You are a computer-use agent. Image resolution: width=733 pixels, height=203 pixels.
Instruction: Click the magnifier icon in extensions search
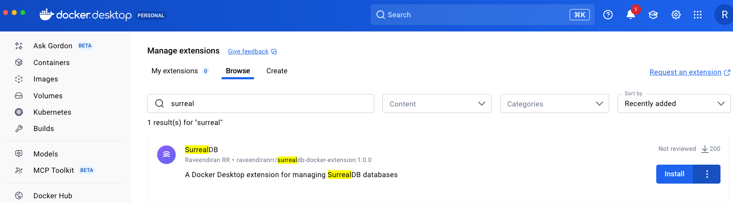(160, 103)
